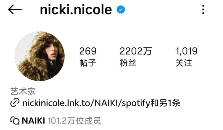Click the chain link icon in bio

[15, 103]
